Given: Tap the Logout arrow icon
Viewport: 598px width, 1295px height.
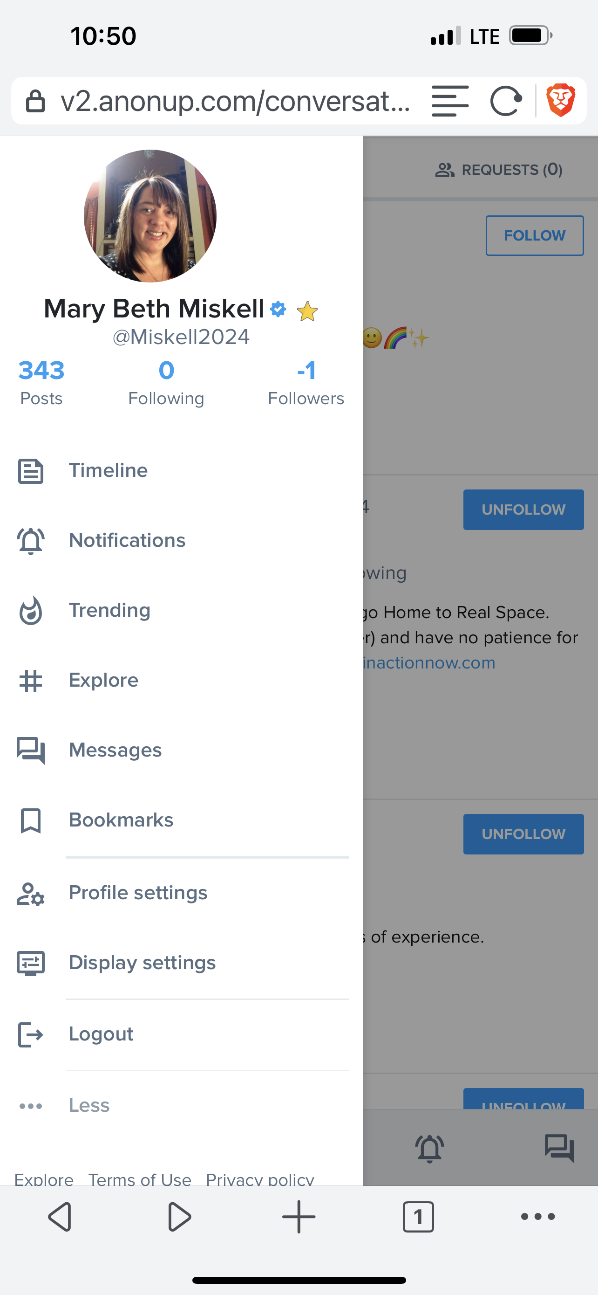Looking at the screenshot, I should (31, 1034).
